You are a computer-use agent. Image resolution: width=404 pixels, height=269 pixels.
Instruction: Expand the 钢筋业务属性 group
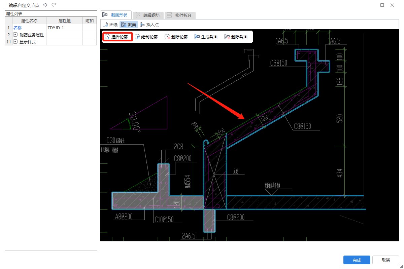pyautogui.click(x=15, y=35)
